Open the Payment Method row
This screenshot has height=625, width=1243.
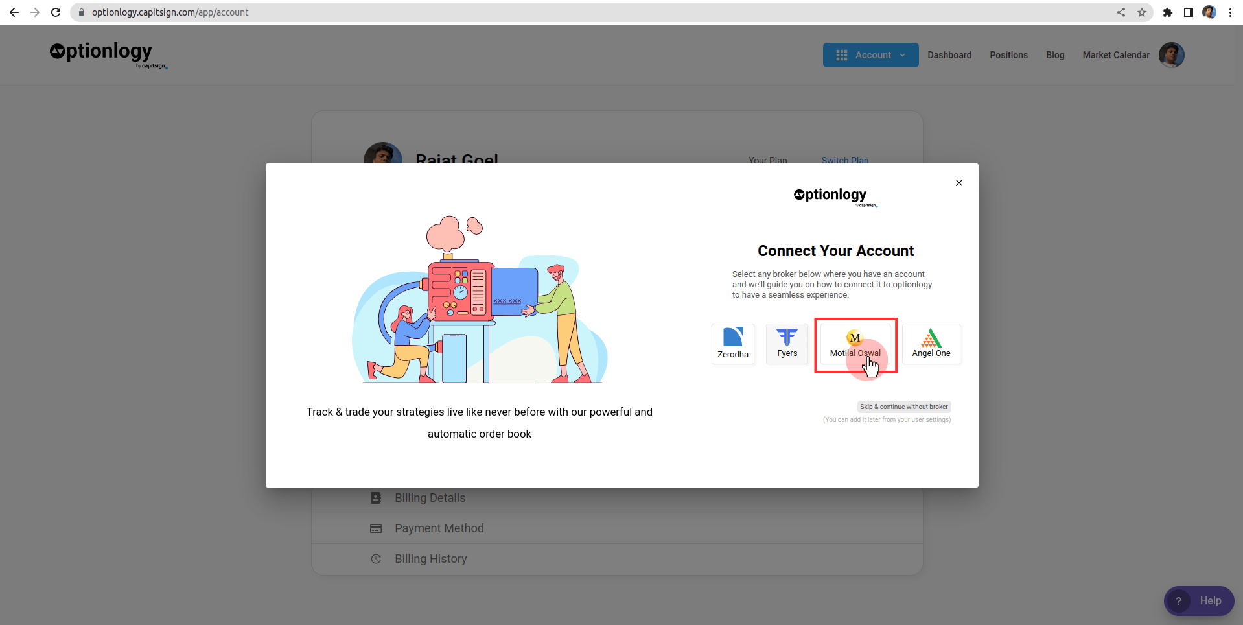[x=617, y=528]
